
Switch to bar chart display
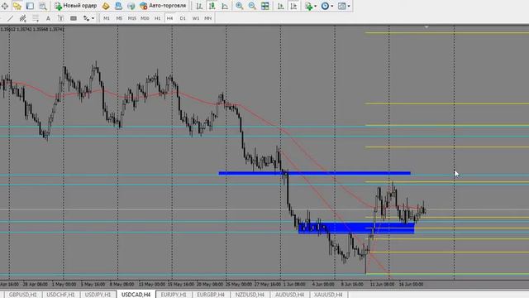199,6
